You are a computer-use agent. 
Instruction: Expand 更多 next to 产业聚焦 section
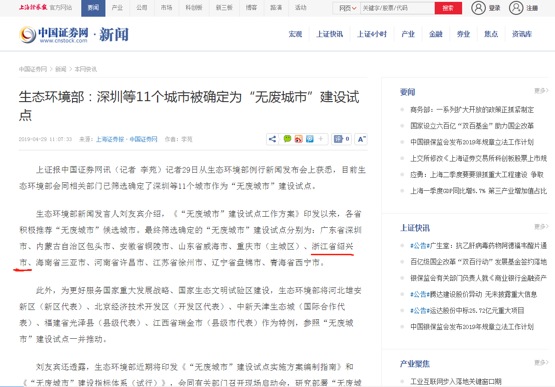tap(541, 362)
